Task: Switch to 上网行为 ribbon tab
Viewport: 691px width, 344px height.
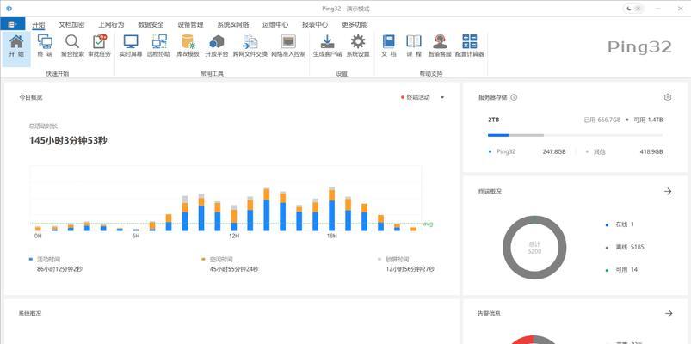Action: pyautogui.click(x=111, y=24)
